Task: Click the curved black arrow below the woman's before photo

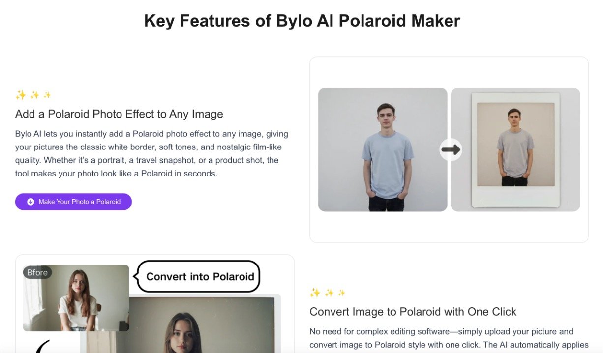Action: click(44, 346)
